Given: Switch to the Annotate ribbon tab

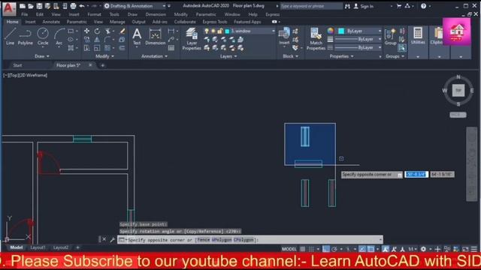Looking at the screenshot, I should 51,22.
